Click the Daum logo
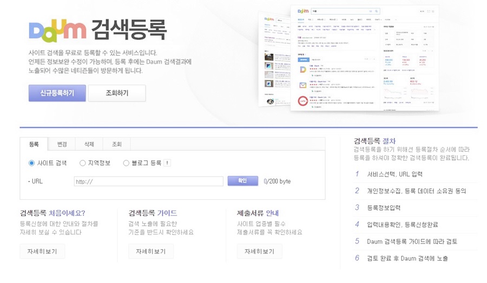 click(57, 31)
